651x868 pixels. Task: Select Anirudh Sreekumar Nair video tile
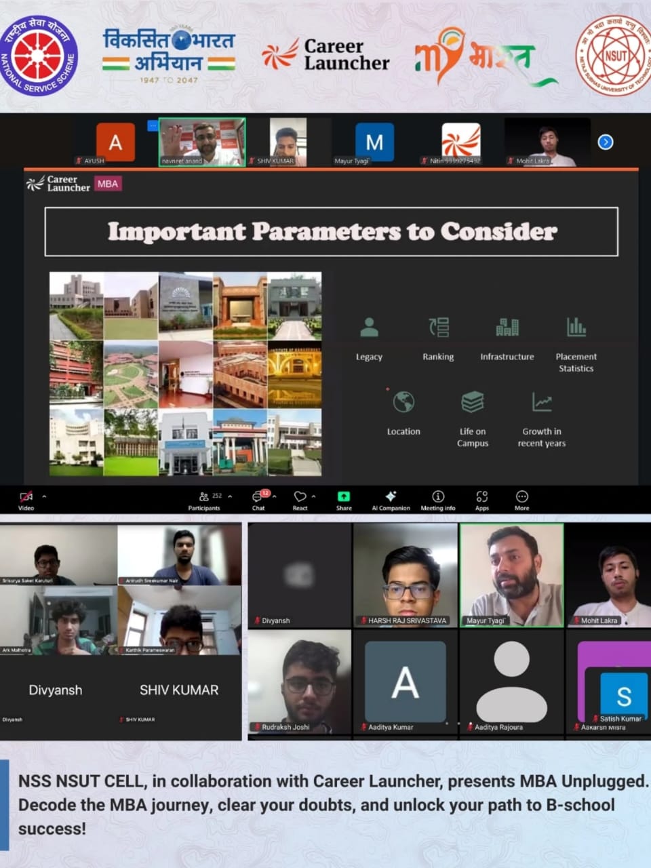click(180, 555)
